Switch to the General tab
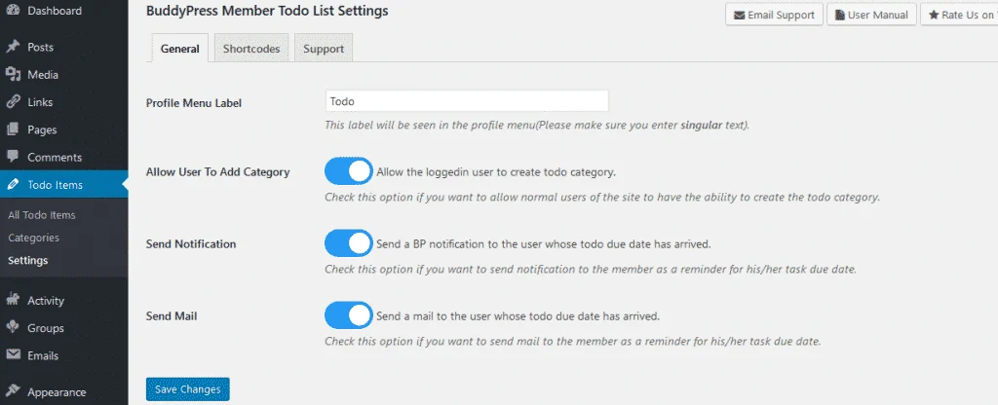This screenshot has height=405, width=998. click(180, 49)
